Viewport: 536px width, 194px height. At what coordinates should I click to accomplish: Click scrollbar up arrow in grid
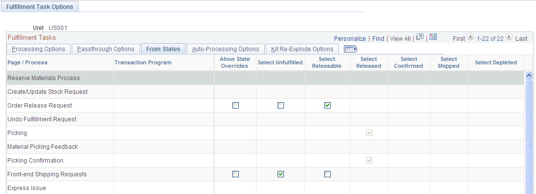click(x=529, y=75)
